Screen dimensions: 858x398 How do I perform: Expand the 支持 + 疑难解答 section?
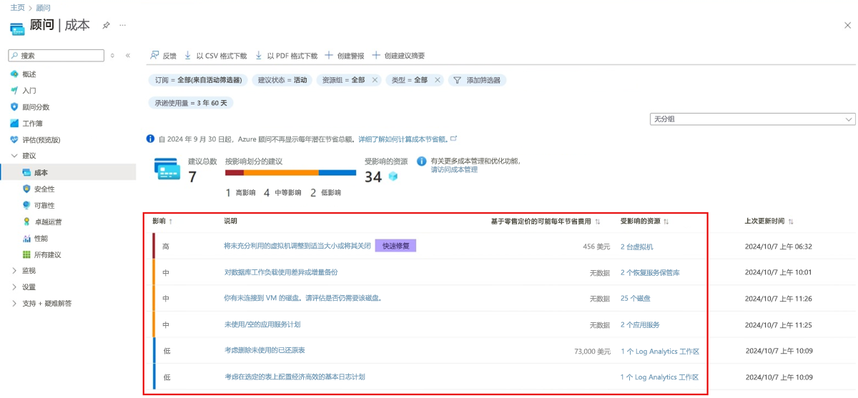click(14, 304)
